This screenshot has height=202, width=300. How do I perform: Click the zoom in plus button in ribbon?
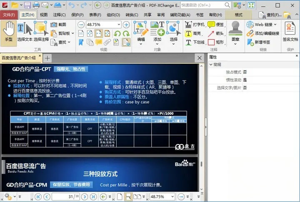[126, 25]
